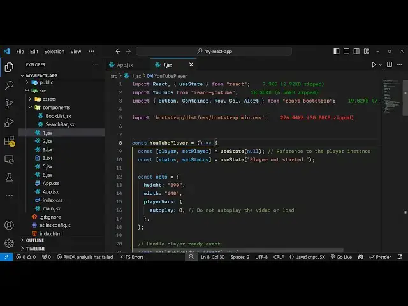Open the Search view in activity bar
Viewport: 408px width, 306px height.
coord(9,85)
